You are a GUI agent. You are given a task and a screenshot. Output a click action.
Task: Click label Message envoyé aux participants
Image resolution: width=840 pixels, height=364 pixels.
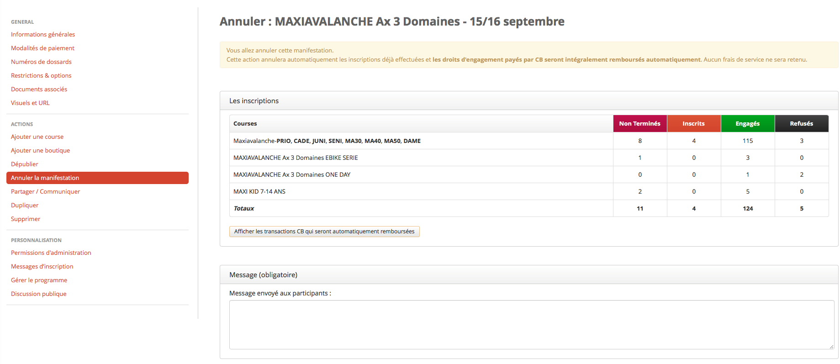280,293
